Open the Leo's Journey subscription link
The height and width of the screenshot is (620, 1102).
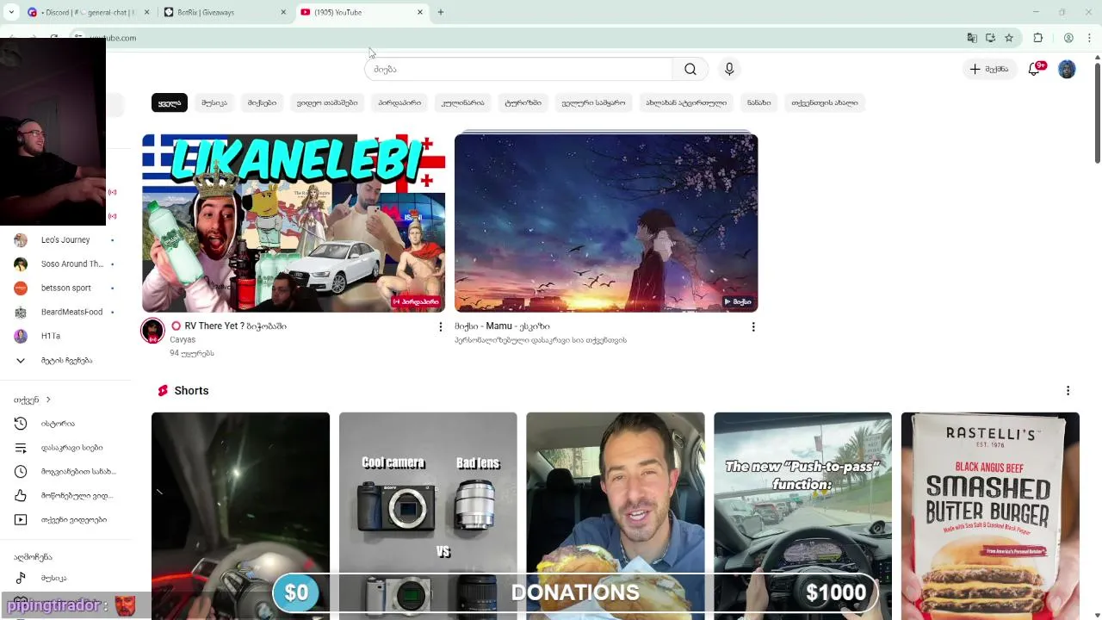pyautogui.click(x=65, y=240)
